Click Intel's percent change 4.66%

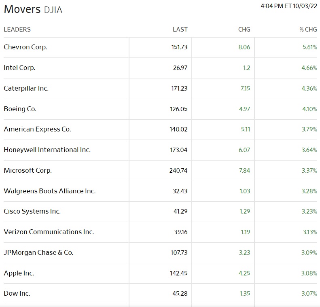(309, 68)
